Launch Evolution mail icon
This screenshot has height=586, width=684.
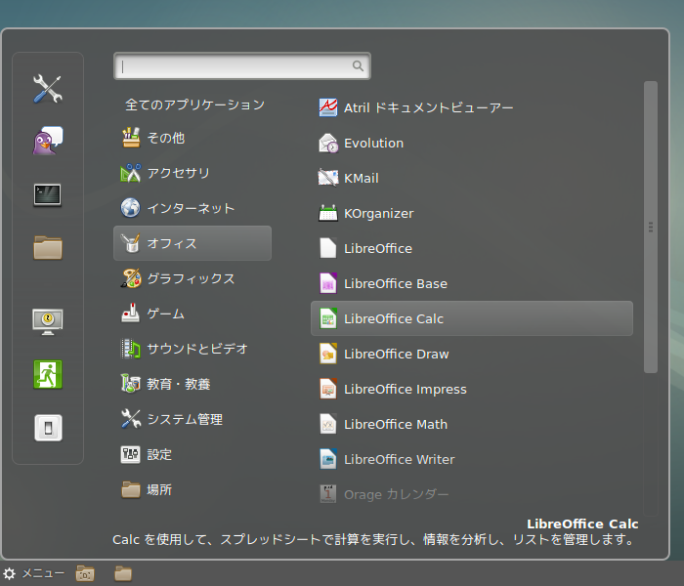[x=328, y=143]
